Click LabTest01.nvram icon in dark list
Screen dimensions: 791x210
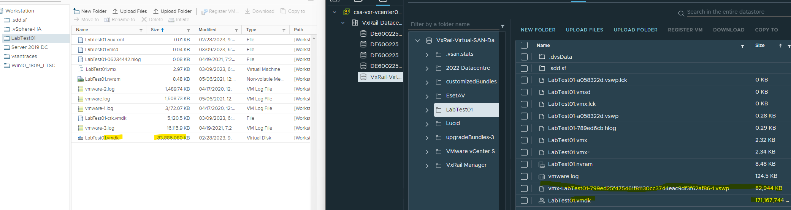coord(542,164)
